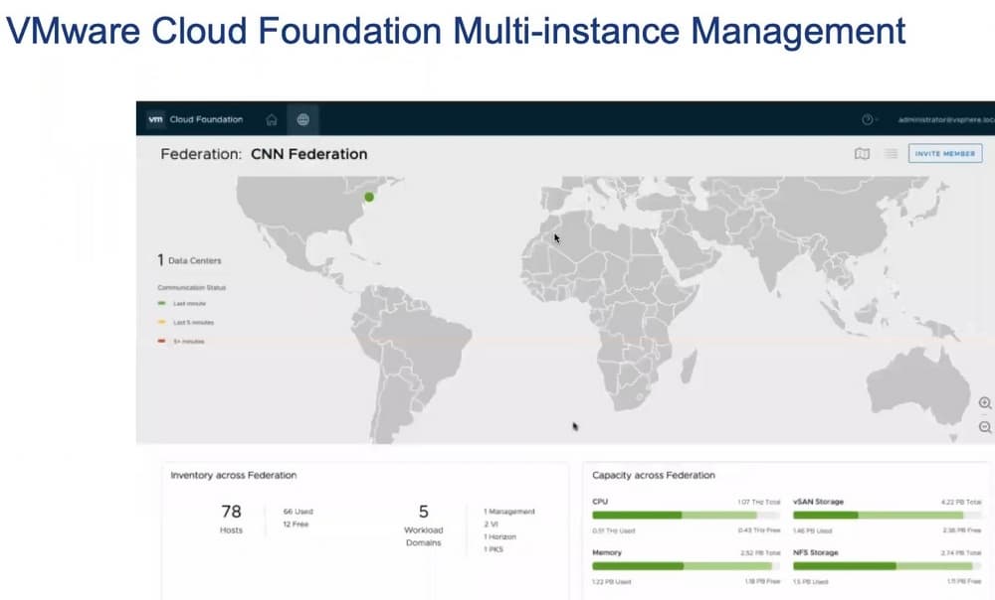
Task: Click yellow Last 5 minutes swatch
Action: 161,322
